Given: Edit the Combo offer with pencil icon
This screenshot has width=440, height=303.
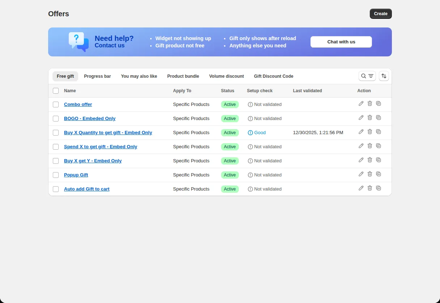Looking at the screenshot, I should (x=361, y=103).
